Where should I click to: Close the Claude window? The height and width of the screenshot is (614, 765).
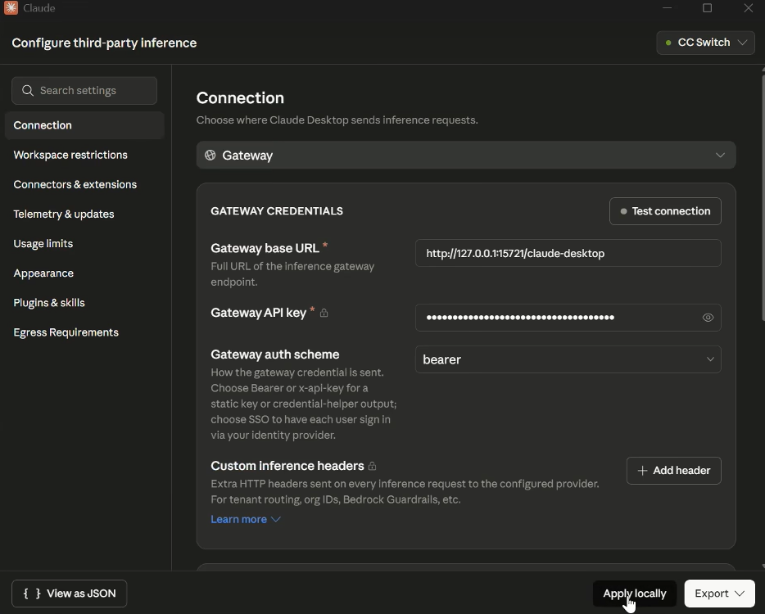pyautogui.click(x=748, y=8)
